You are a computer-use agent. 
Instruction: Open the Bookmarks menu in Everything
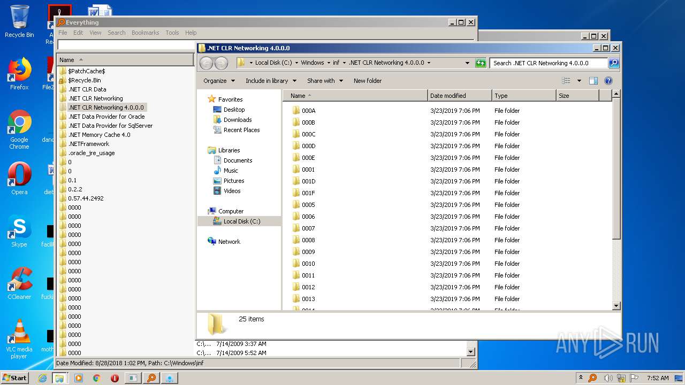coord(146,33)
